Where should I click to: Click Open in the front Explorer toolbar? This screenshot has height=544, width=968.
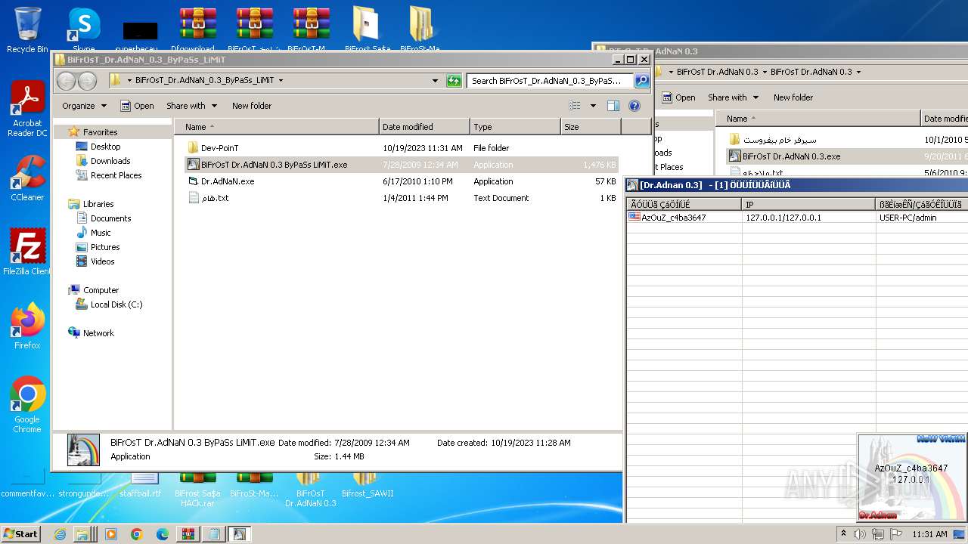tap(137, 106)
